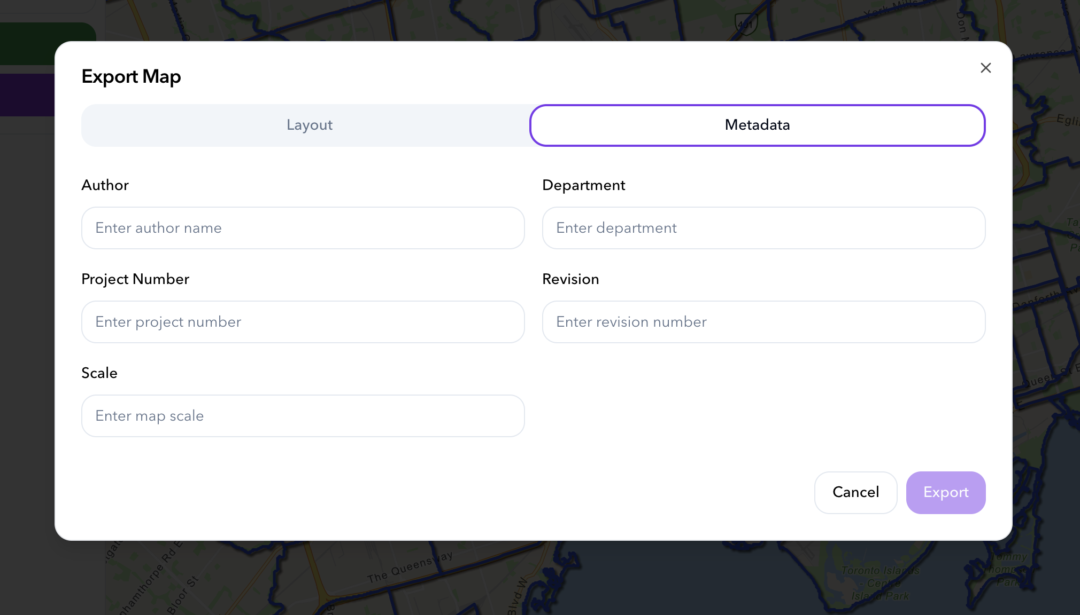Switch to the Layout tab

point(309,125)
